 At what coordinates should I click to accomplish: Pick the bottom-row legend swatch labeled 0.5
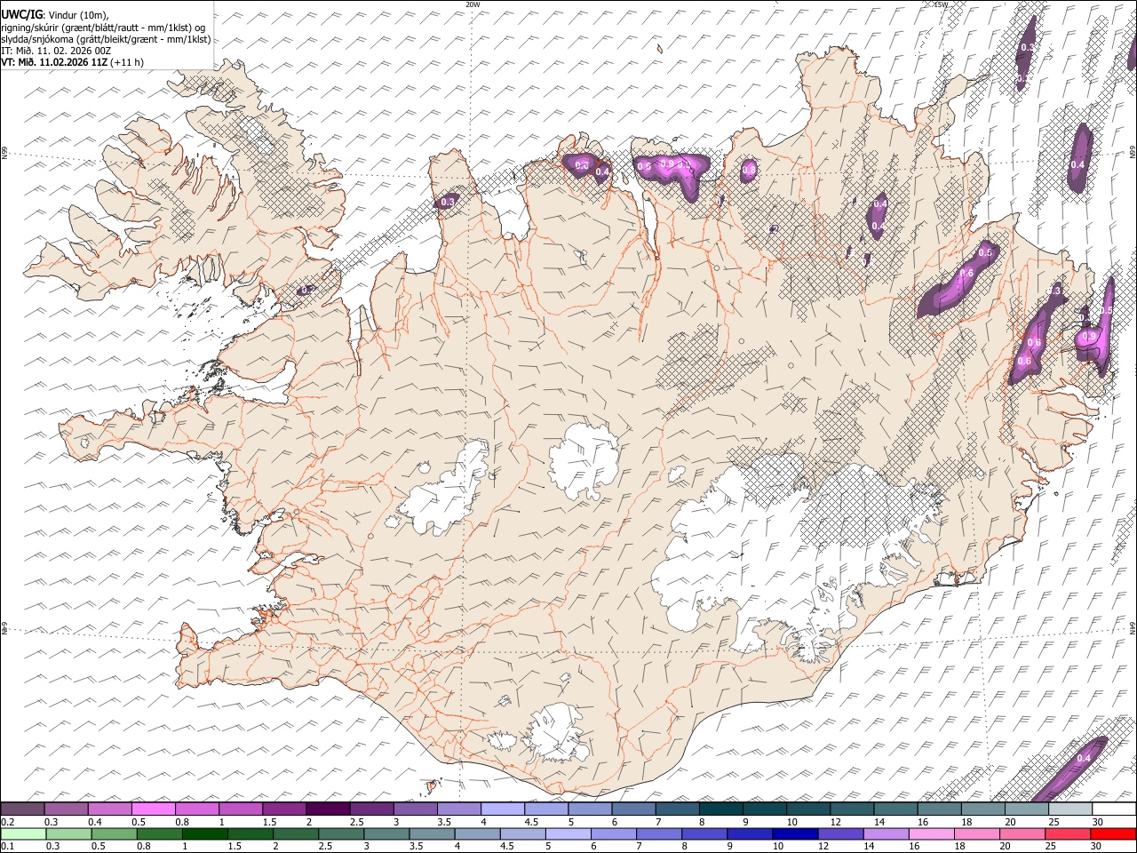(x=114, y=834)
